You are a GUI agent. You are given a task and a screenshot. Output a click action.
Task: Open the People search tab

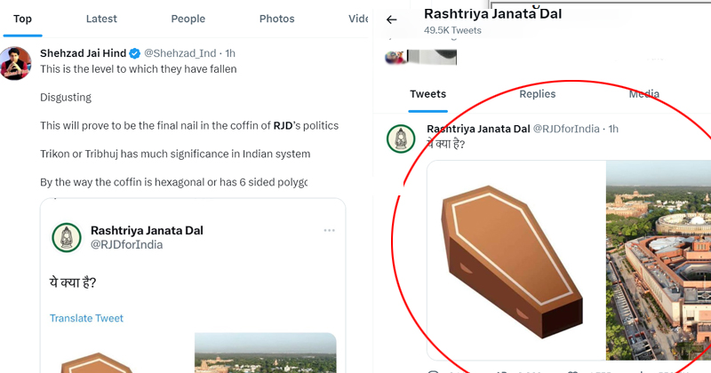(x=188, y=19)
